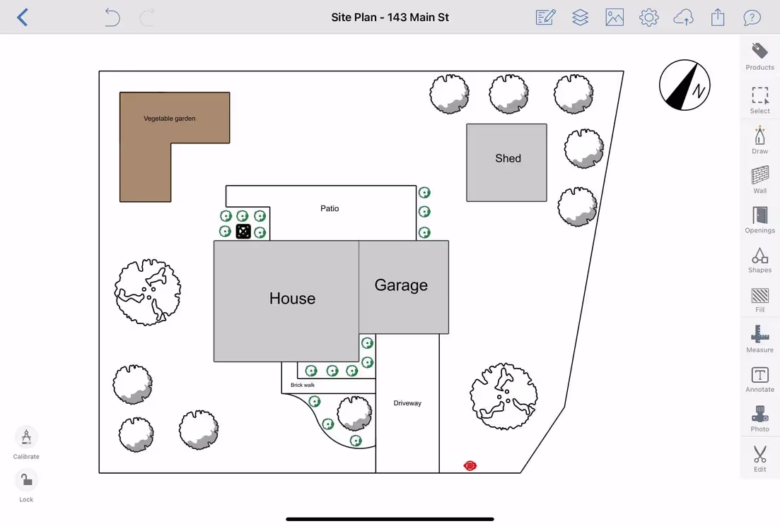This screenshot has width=780, height=526.
Task: Click the north compass symbol
Action: tap(685, 85)
